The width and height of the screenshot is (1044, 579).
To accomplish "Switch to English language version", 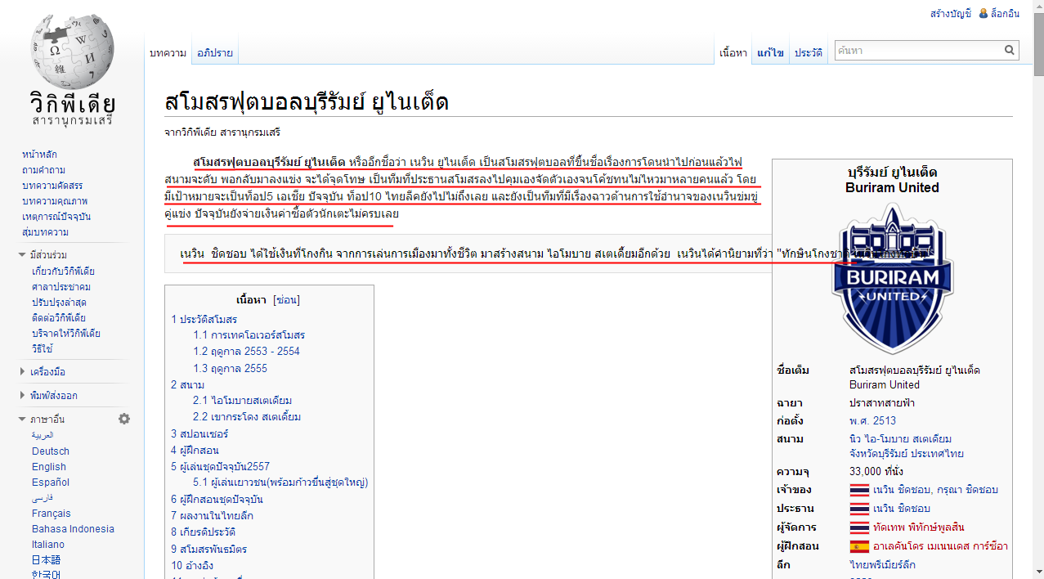I will (49, 467).
